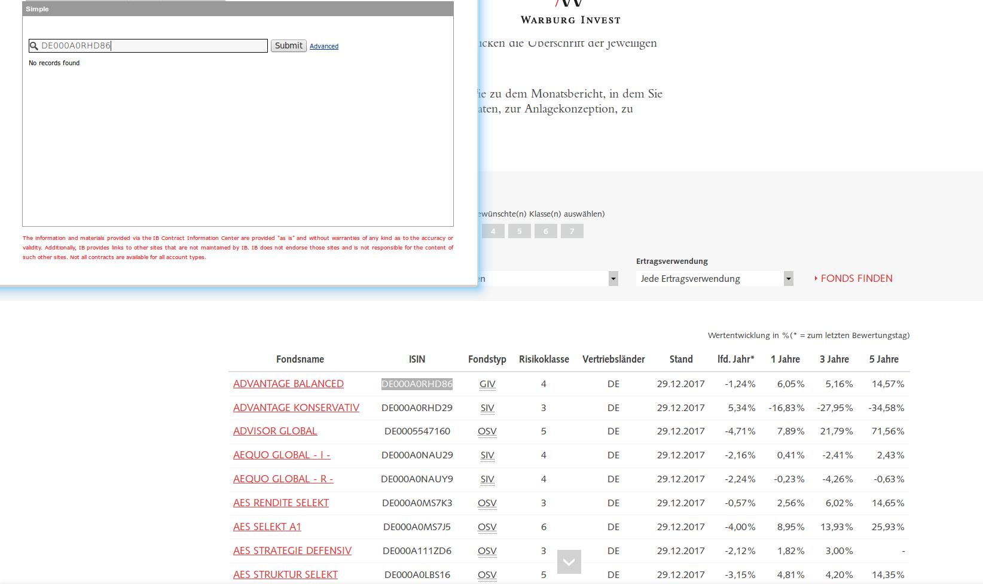Image resolution: width=983 pixels, height=584 pixels.
Task: Open AEQUO GLOBAL - I - fund link
Action: [x=282, y=455]
